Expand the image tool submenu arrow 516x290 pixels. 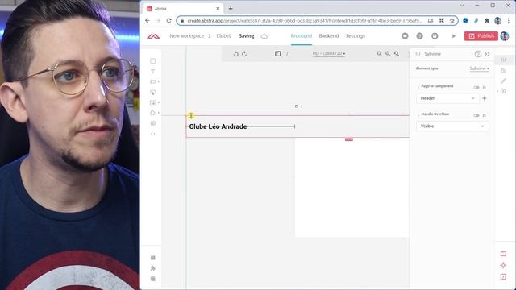(159, 102)
